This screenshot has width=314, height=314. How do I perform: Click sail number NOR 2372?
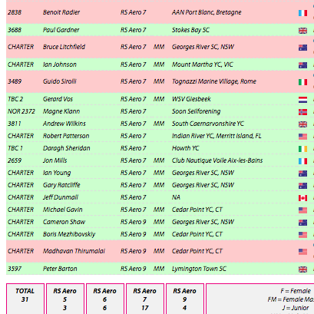coord(21,111)
